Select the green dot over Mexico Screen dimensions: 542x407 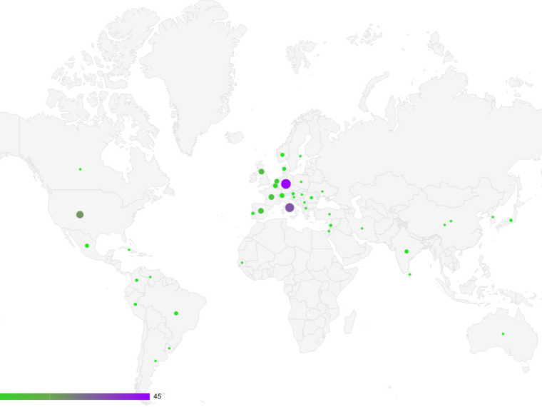click(x=87, y=246)
